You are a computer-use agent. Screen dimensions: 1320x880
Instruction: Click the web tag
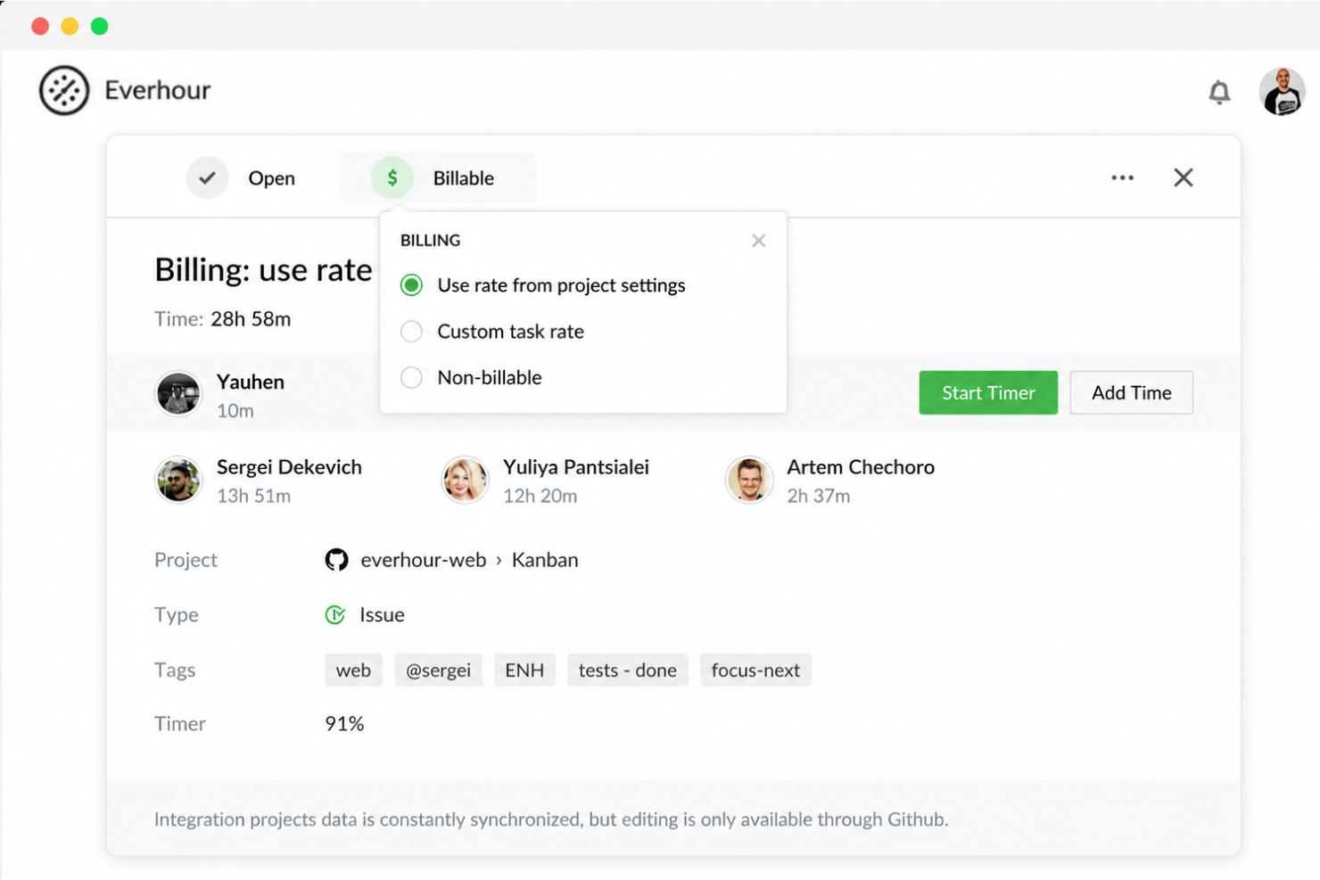tap(353, 670)
